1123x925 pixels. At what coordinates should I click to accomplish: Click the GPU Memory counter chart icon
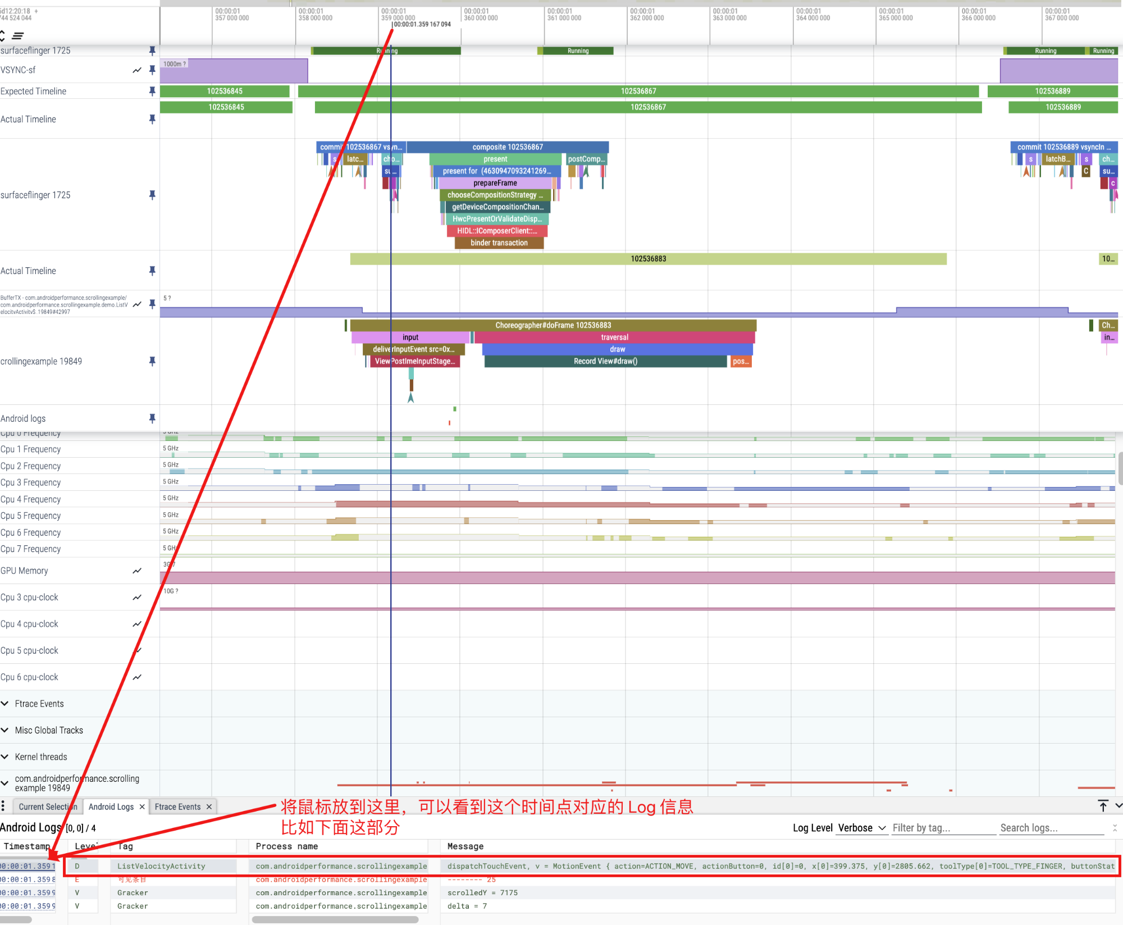[137, 571]
